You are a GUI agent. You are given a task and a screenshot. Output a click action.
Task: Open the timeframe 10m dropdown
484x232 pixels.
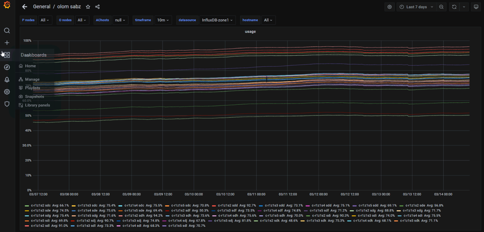(163, 20)
